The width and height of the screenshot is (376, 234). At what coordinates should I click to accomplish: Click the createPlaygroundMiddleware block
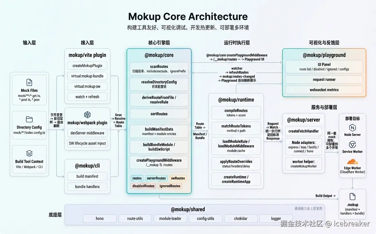[x=159, y=162]
